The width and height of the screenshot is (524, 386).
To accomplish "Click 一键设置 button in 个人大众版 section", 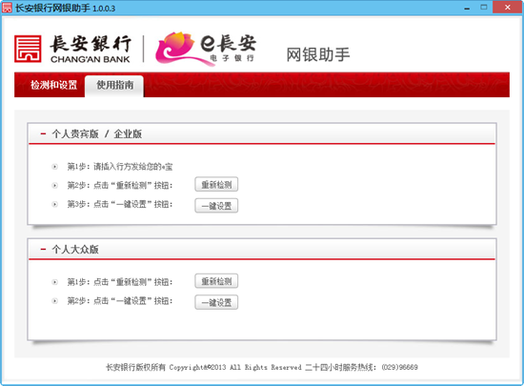I will pyautogui.click(x=216, y=302).
